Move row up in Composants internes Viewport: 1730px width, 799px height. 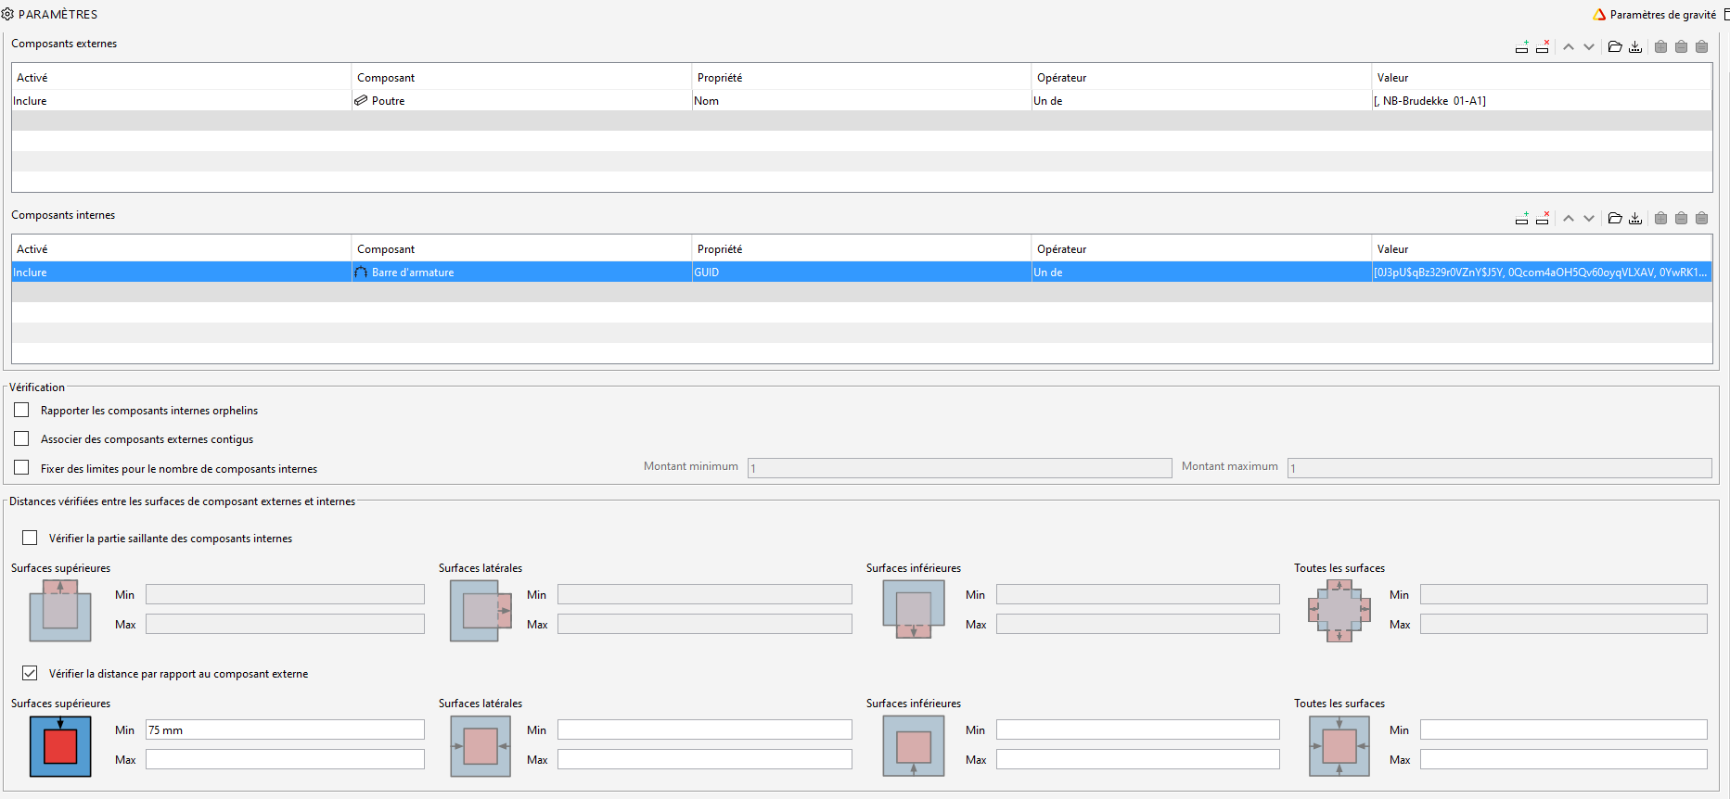(x=1569, y=218)
